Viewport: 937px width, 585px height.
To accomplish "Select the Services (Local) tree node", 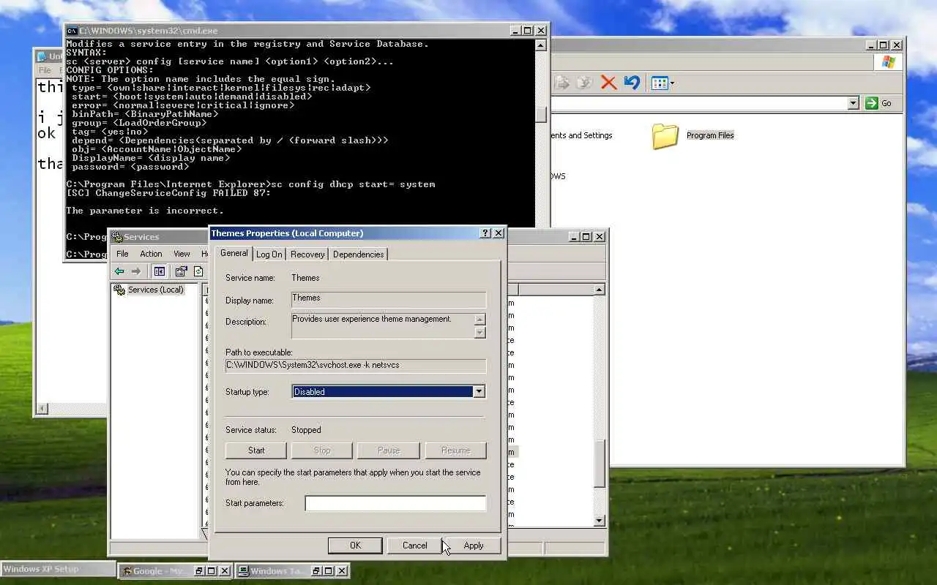I will coord(155,290).
